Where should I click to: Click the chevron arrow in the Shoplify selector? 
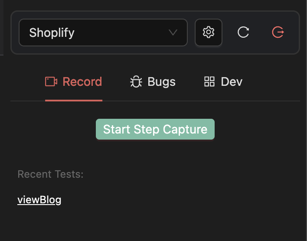173,33
